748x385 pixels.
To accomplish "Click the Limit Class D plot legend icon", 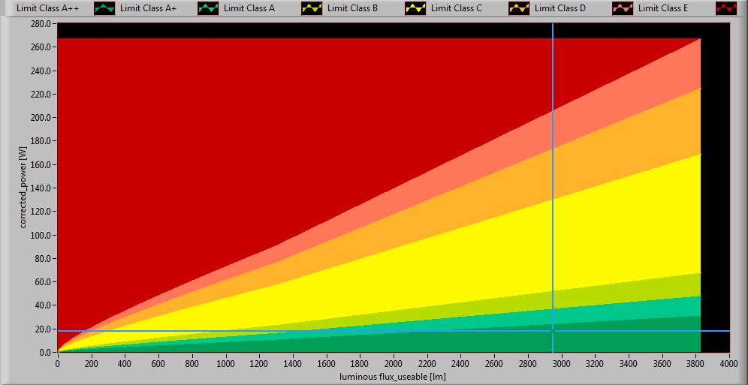I will pyautogui.click(x=623, y=8).
